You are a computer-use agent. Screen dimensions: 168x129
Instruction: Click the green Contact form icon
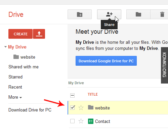point(91,121)
